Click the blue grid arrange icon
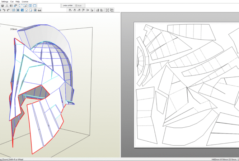Screen dimensions: 239x161 click(23, 10)
